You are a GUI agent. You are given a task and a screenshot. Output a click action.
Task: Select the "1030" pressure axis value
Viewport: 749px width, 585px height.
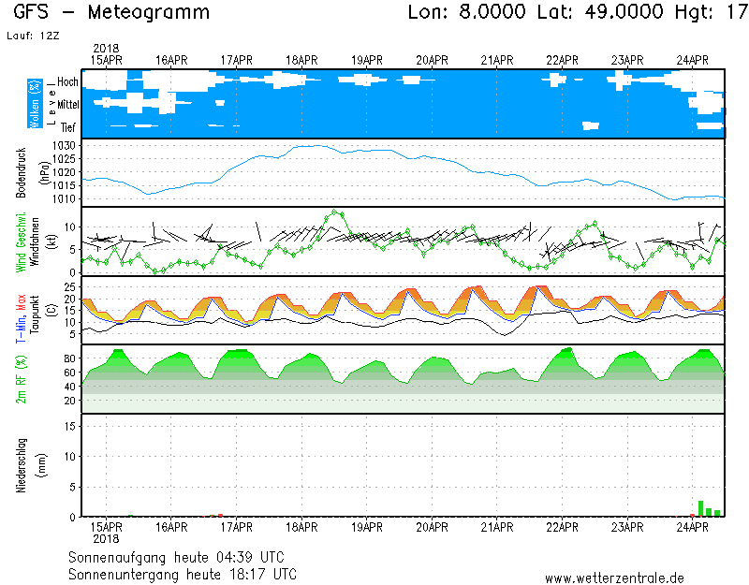click(64, 146)
